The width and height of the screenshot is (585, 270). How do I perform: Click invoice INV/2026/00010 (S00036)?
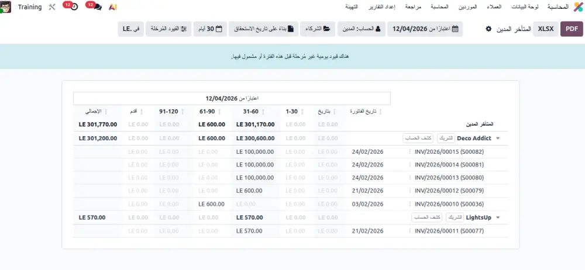pyautogui.click(x=449, y=204)
